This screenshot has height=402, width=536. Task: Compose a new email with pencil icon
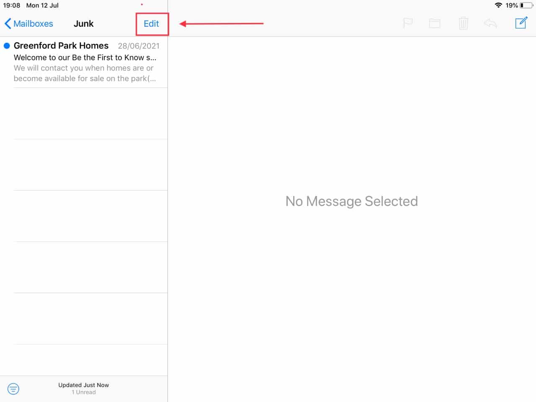[x=521, y=23]
